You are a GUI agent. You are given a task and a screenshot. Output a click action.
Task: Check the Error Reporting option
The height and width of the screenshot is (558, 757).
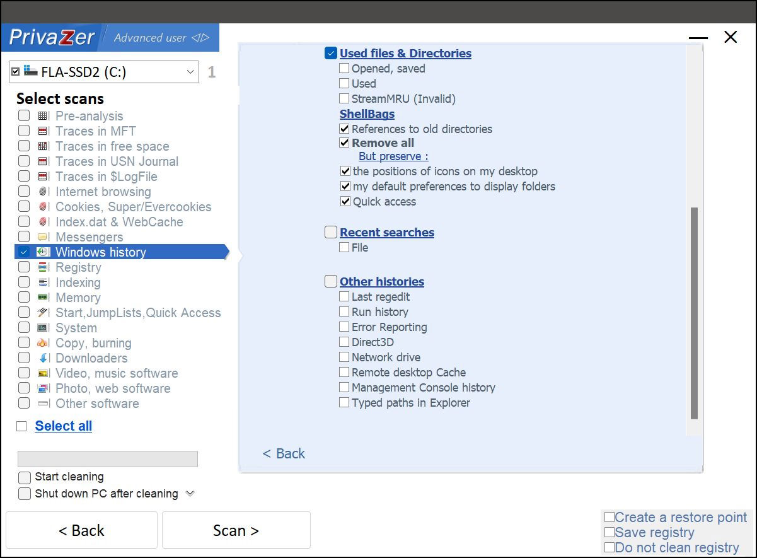344,327
